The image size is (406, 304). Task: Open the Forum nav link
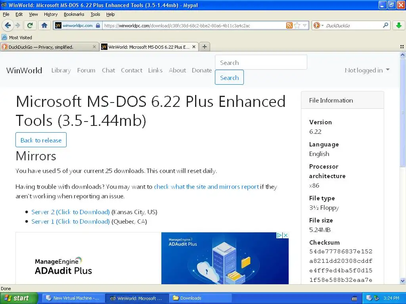86,70
